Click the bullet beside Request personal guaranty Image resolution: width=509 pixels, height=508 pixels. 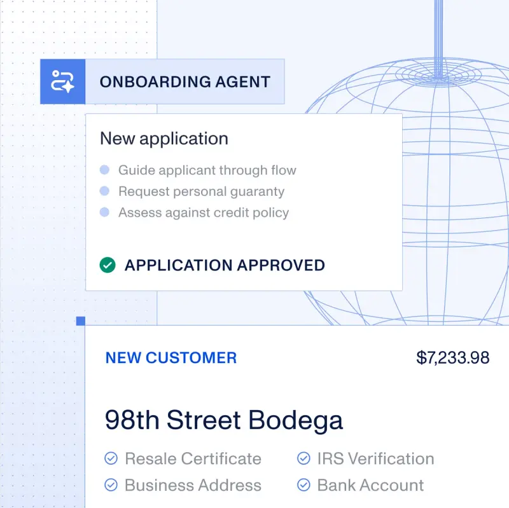pyautogui.click(x=104, y=191)
